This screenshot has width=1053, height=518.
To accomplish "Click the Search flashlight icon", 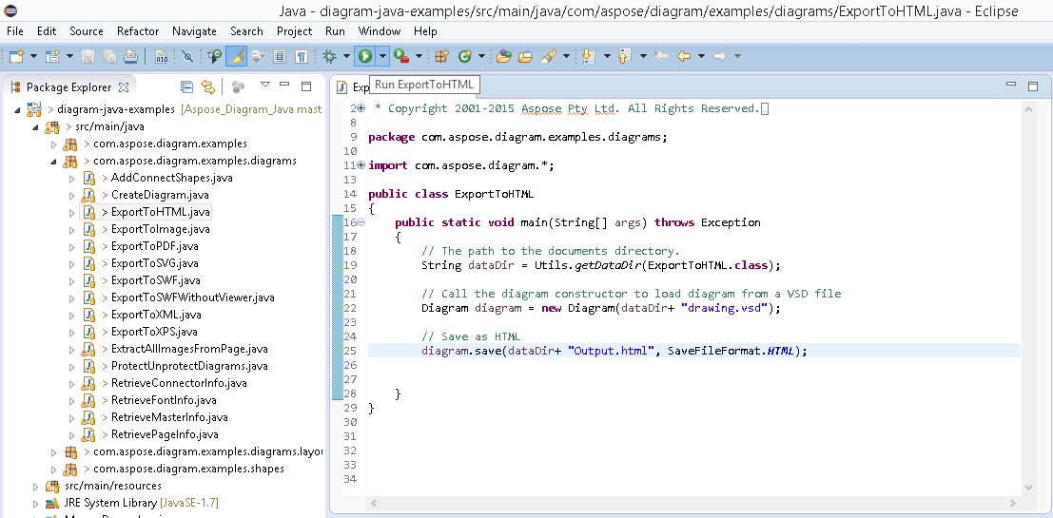I will point(548,56).
